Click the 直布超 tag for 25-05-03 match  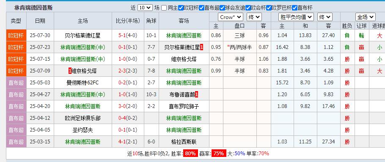[x=16, y=83]
